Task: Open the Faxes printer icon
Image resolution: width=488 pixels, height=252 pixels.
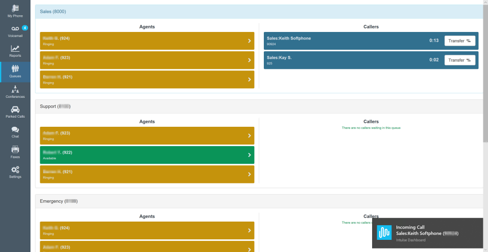Action: (15, 150)
